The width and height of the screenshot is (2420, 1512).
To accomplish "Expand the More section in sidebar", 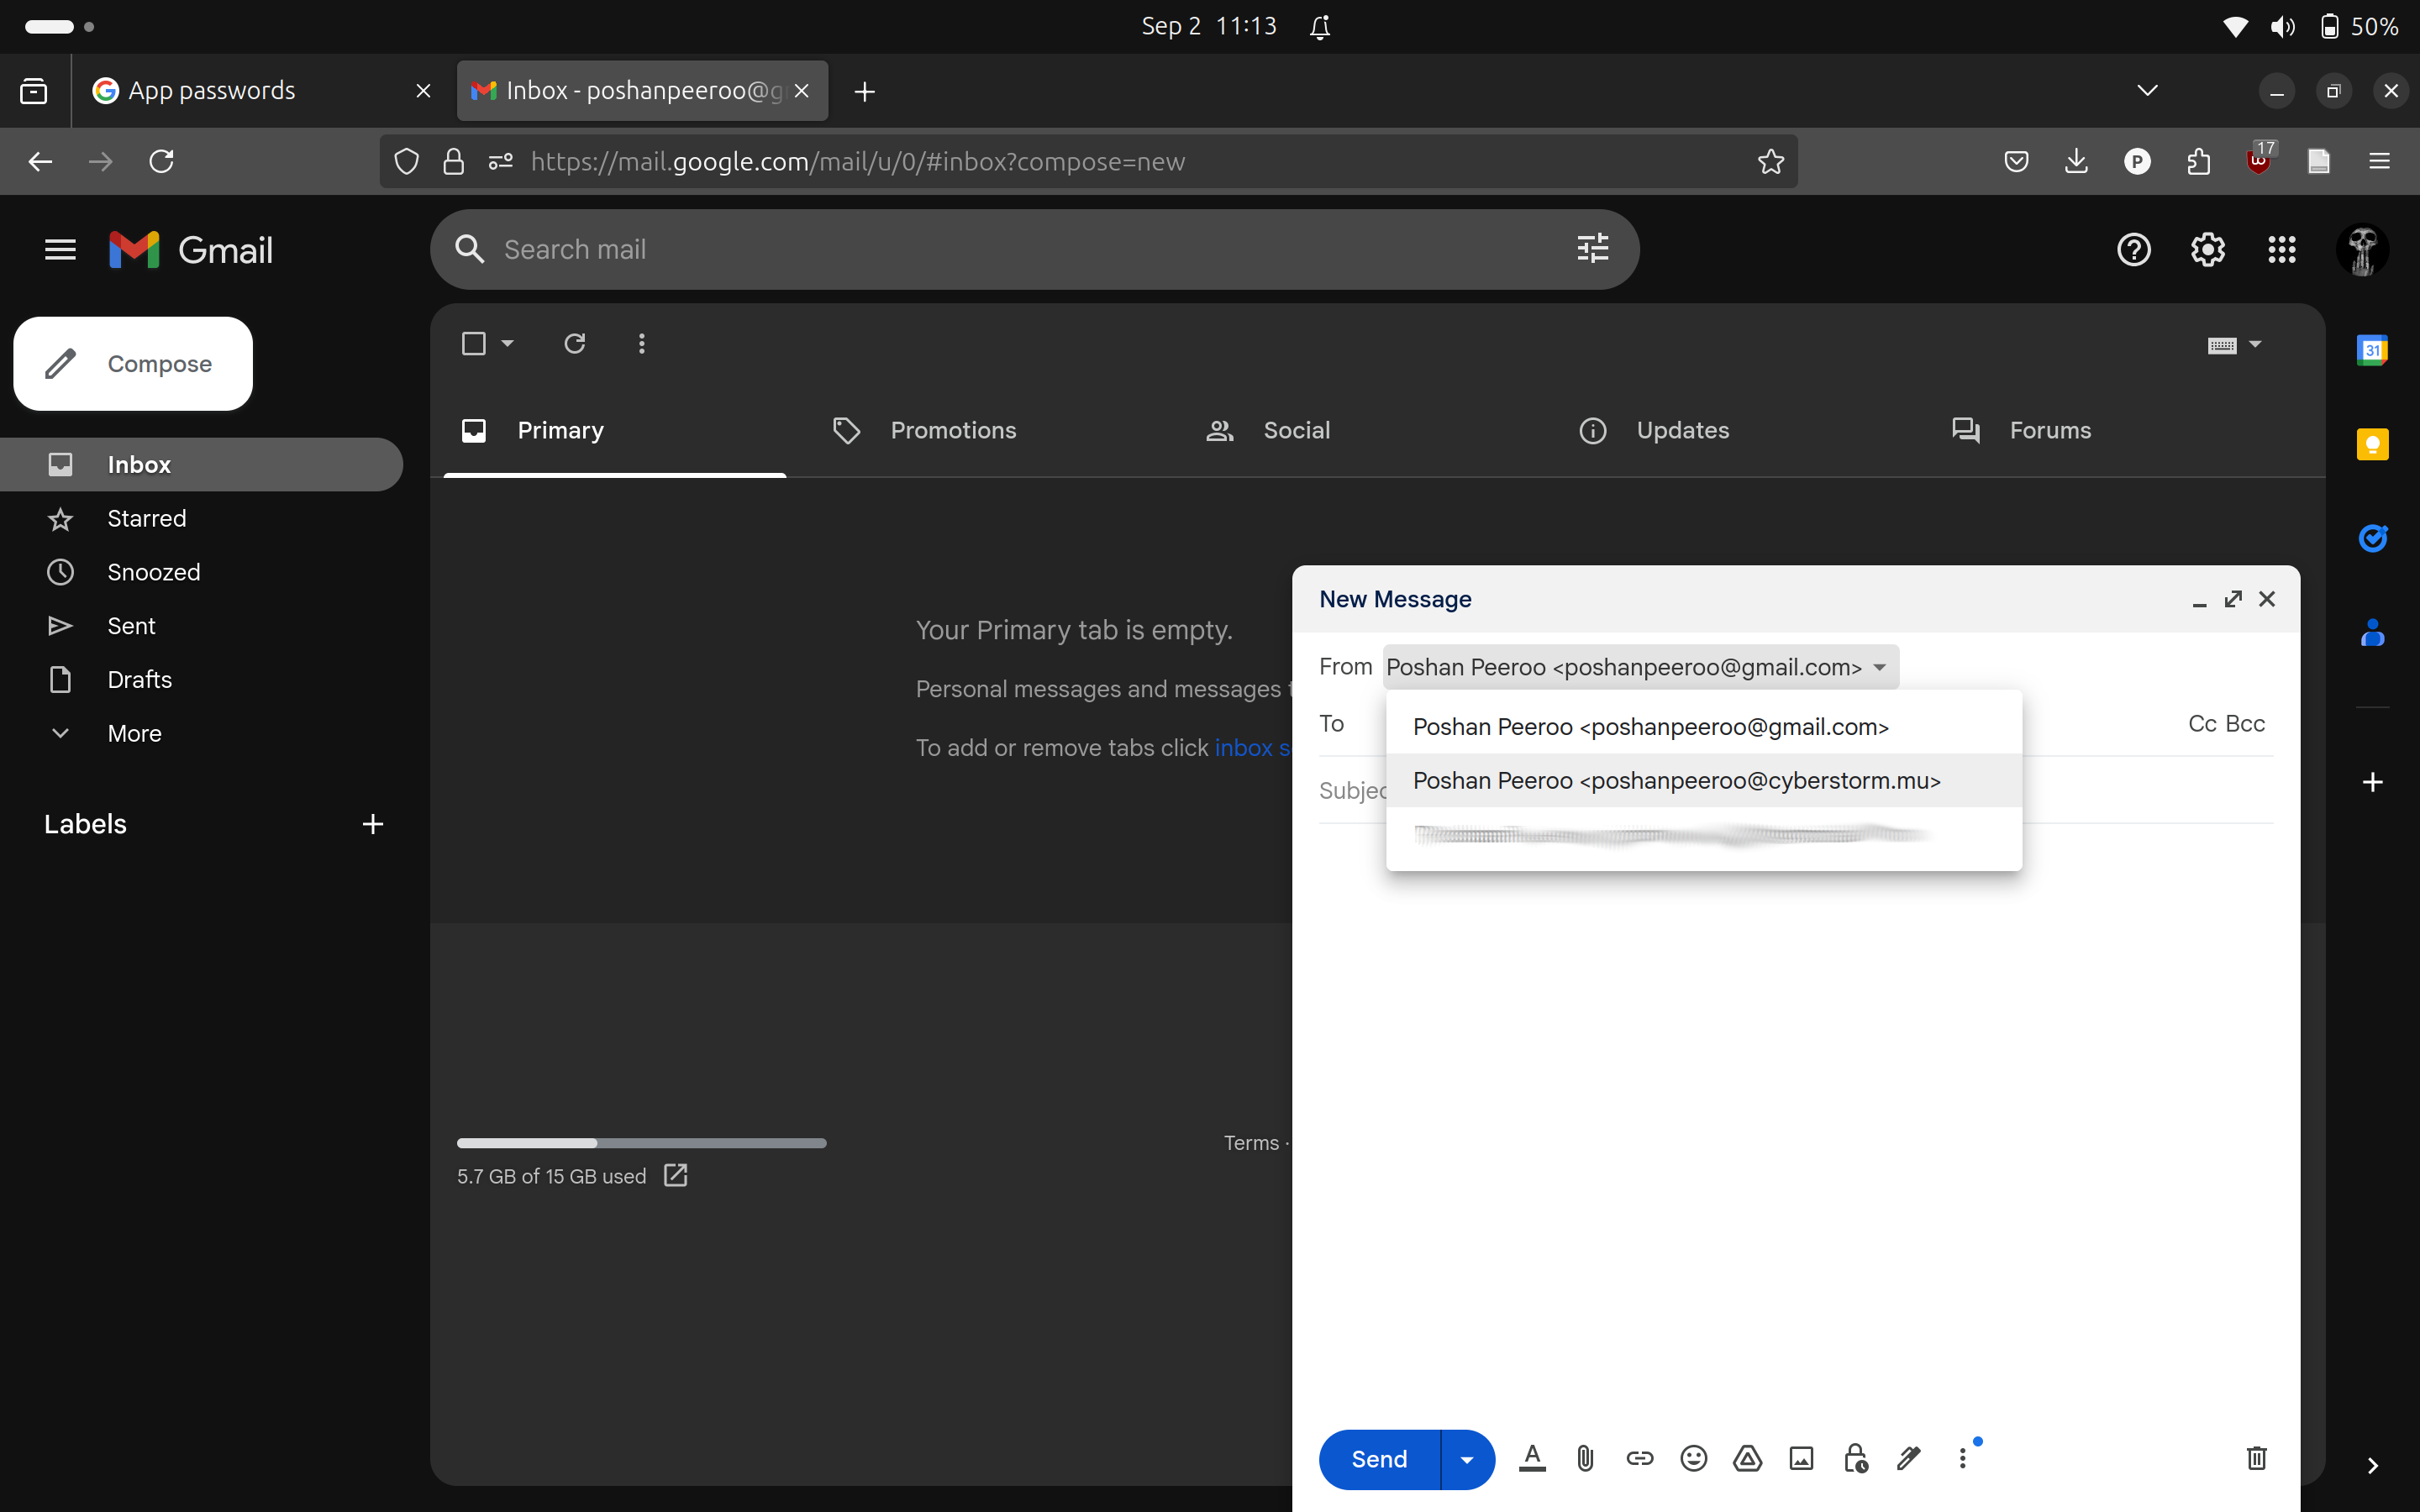I will point(133,733).
